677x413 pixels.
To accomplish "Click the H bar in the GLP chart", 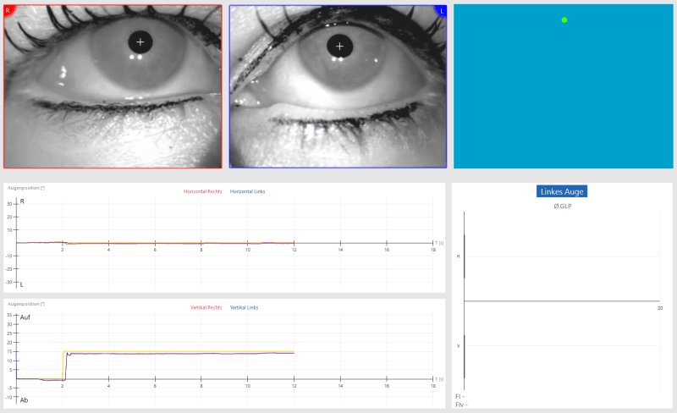I will 464,256.
